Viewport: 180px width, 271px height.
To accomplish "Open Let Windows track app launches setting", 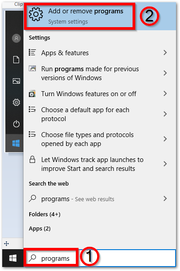I will pos(100,164).
